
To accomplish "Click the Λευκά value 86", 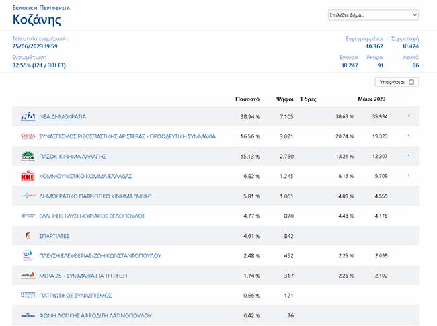I will [415, 65].
